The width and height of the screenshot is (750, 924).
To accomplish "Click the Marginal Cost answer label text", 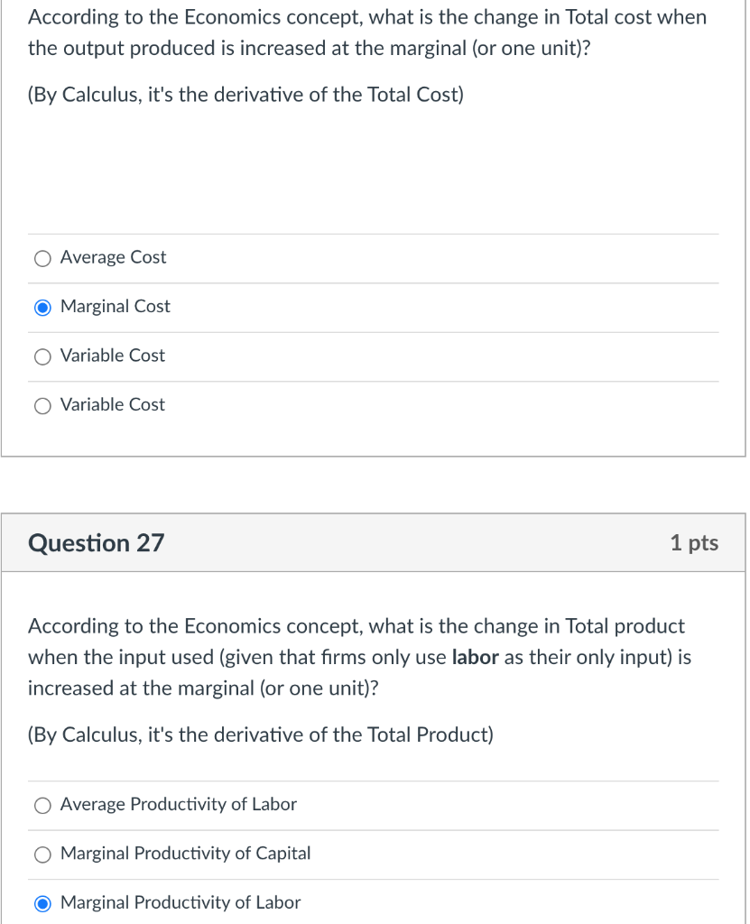I will 116,307.
